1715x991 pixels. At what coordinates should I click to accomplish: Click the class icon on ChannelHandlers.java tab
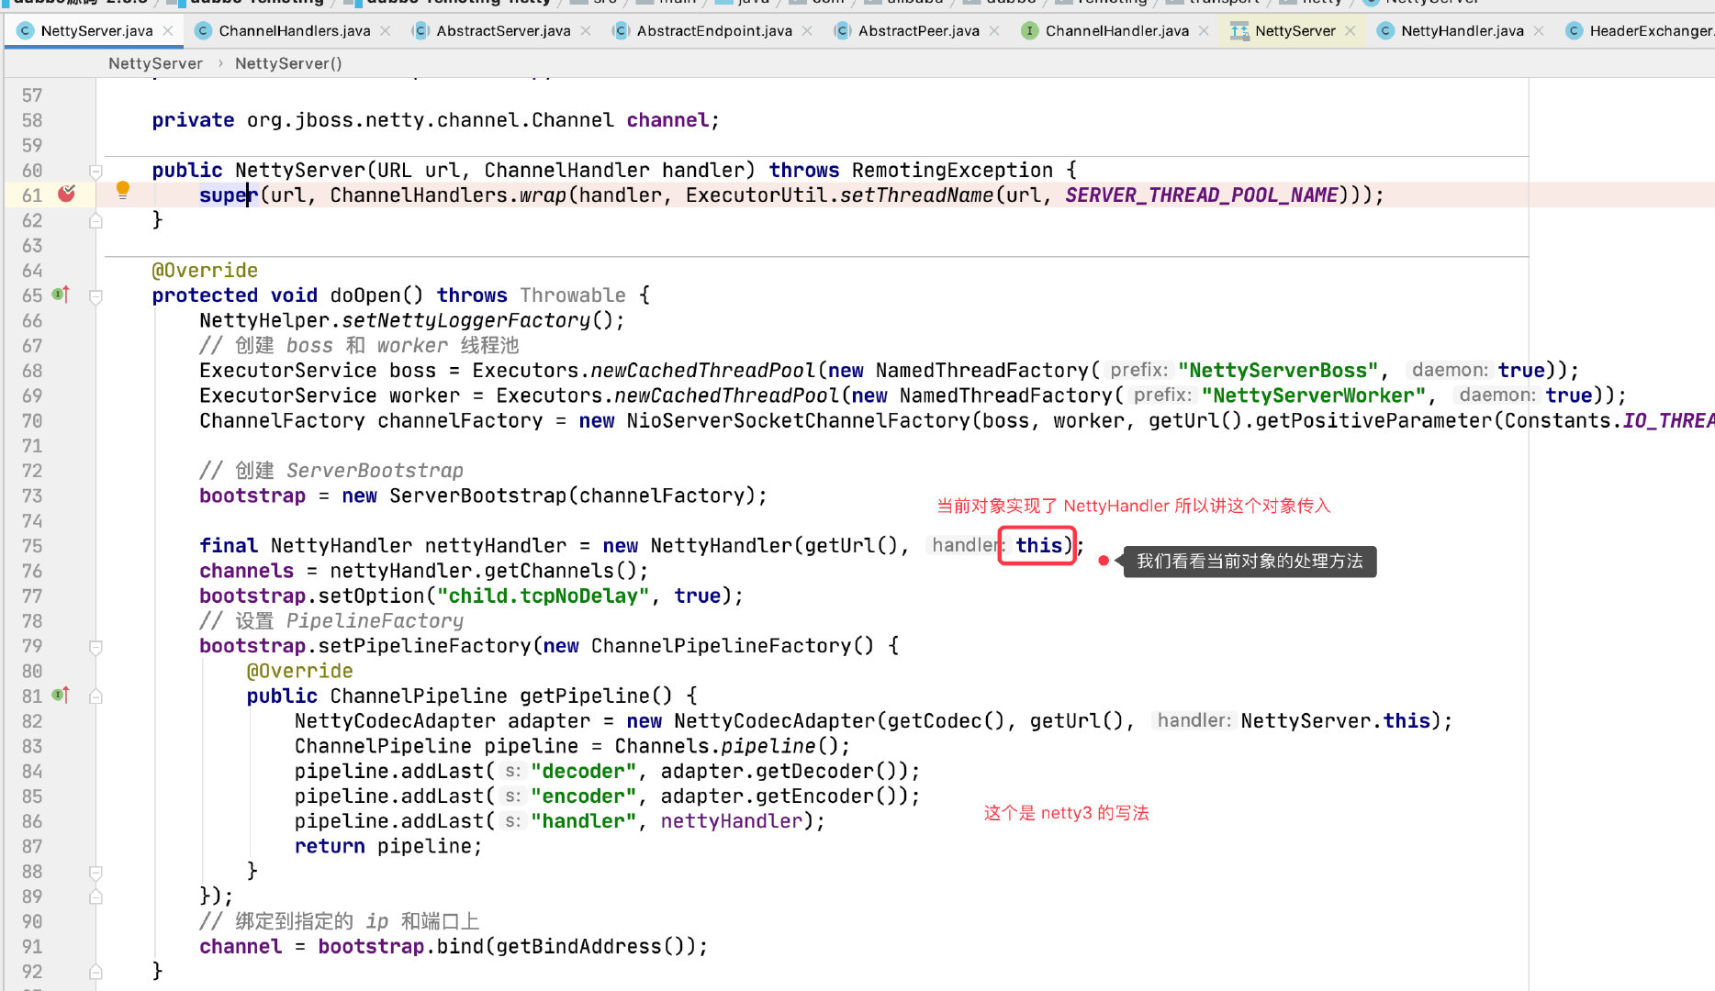click(x=203, y=30)
